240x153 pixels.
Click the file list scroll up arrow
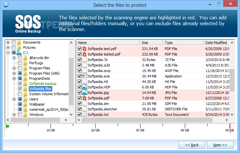pos(232,43)
